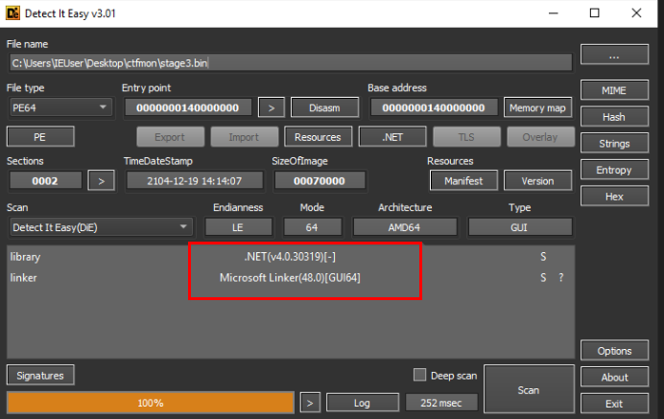The image size is (664, 419).
Task: Click the browse file ellipsis button
Action: (614, 55)
